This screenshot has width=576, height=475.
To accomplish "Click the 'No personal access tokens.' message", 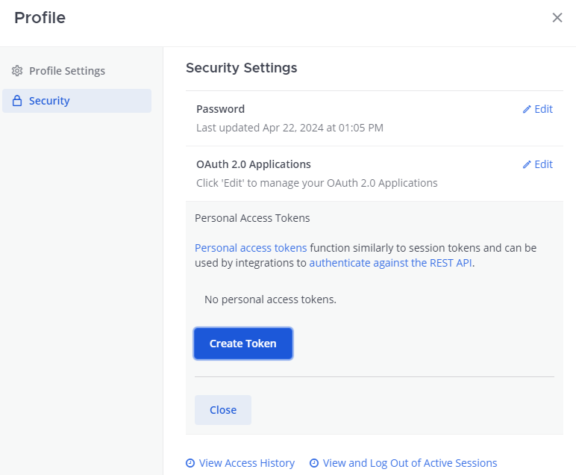I will coord(270,299).
